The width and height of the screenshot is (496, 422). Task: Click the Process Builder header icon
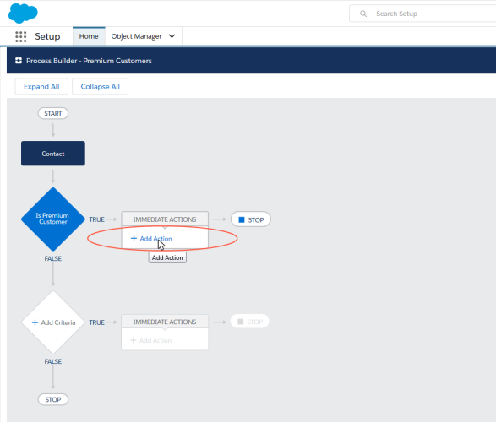19,61
